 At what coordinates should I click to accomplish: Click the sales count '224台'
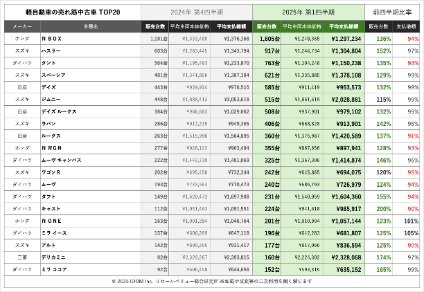(x=272, y=209)
